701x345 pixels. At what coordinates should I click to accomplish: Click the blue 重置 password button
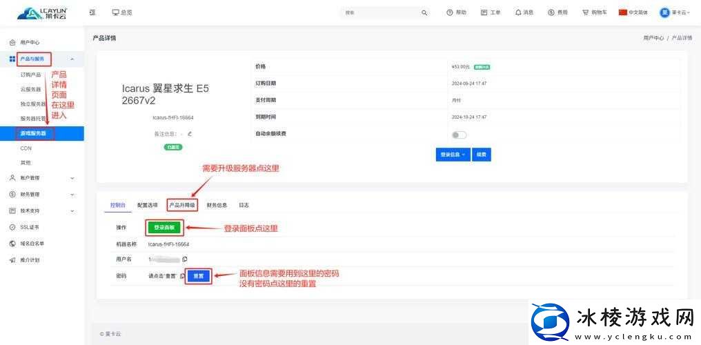click(199, 276)
